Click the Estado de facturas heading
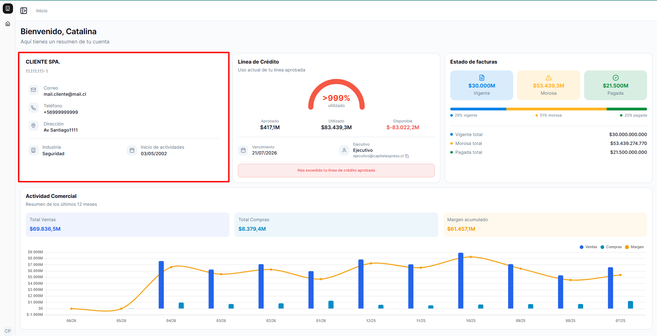The width and height of the screenshot is (657, 336). click(x=473, y=62)
